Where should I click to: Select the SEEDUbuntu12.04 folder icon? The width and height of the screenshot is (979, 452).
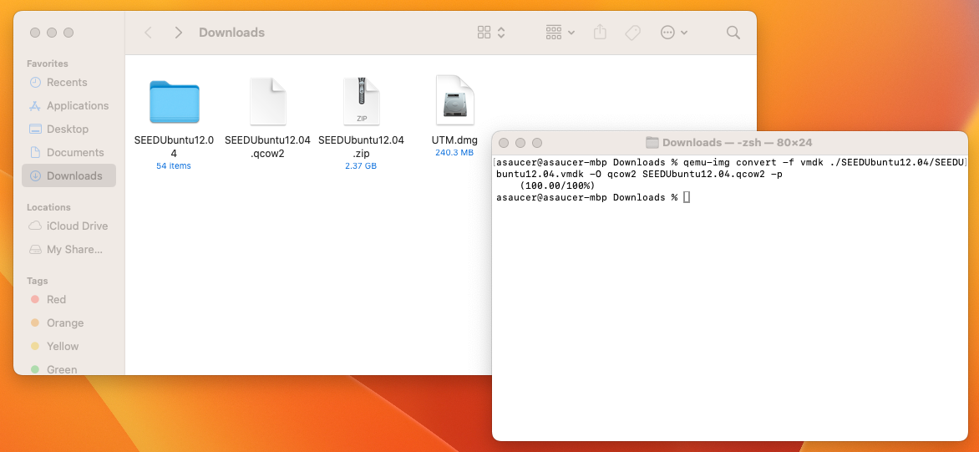(174, 102)
